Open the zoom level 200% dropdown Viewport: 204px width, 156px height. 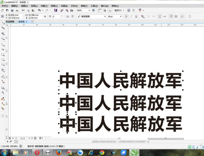click(89, 10)
